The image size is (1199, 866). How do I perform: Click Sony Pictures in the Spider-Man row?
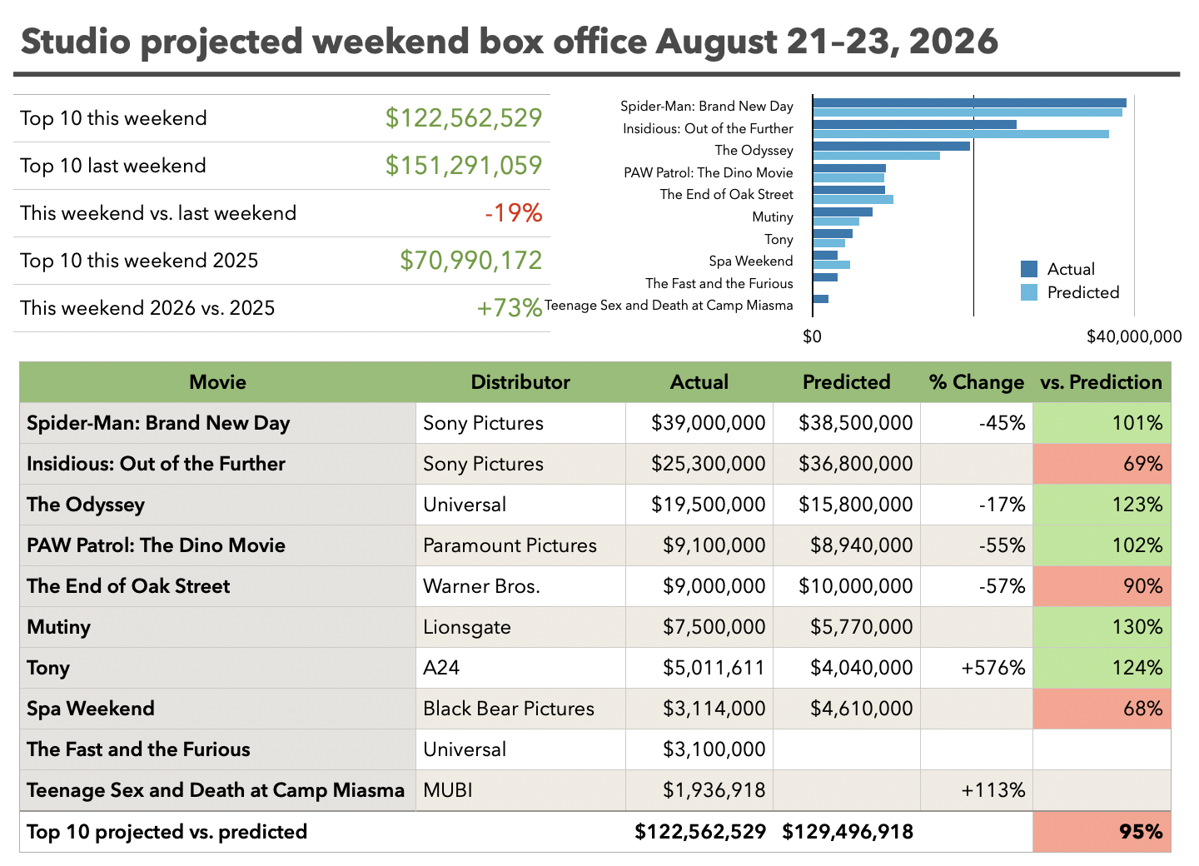(x=520, y=423)
